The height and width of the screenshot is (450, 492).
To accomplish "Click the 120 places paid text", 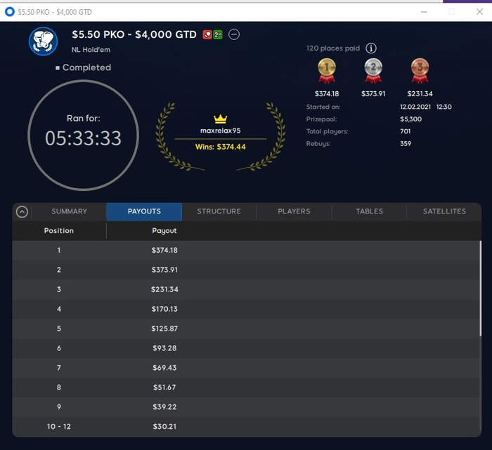I will point(333,48).
